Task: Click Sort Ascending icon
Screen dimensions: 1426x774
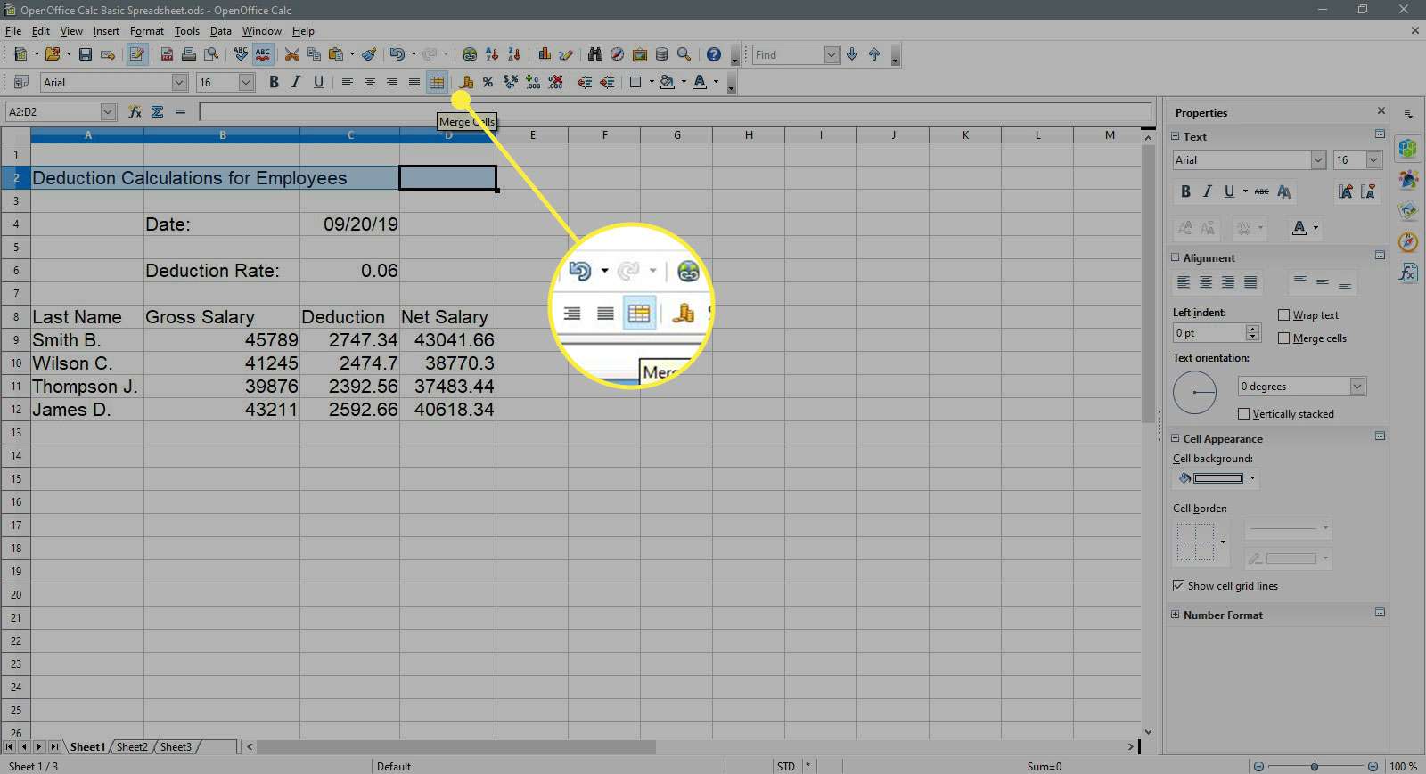Action: point(492,54)
